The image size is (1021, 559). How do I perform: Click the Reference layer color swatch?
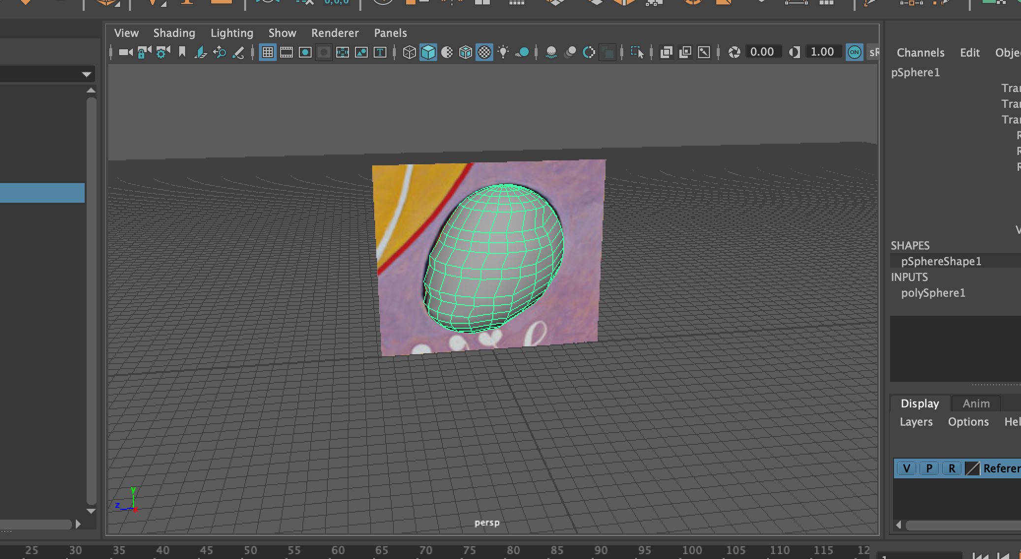[972, 468]
